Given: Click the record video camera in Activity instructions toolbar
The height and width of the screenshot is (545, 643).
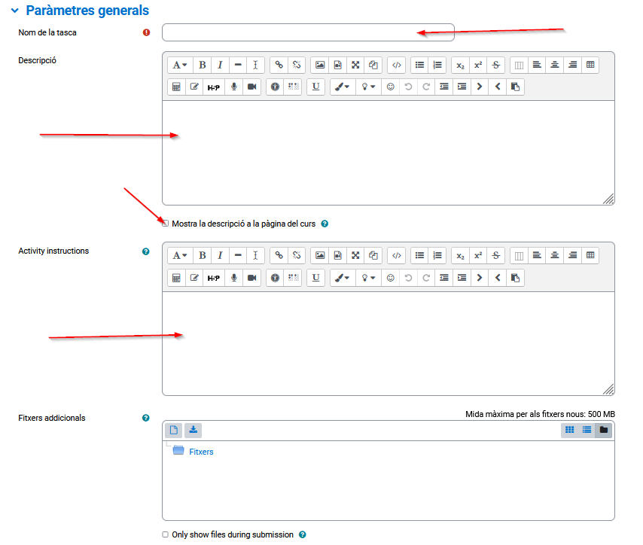Looking at the screenshot, I should tap(252, 278).
